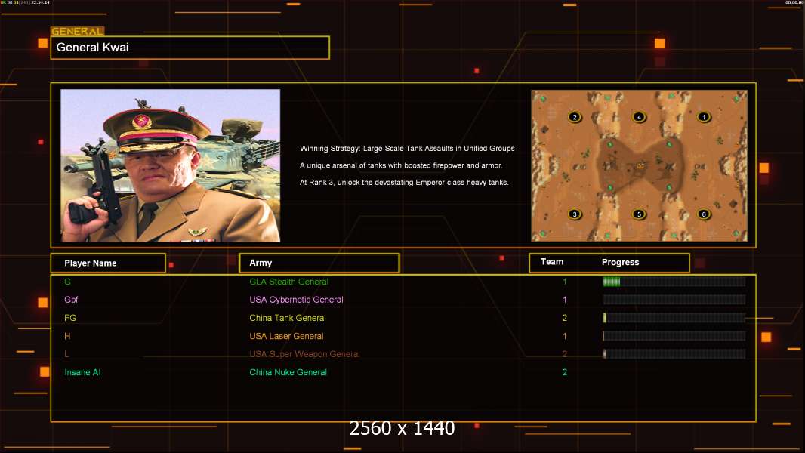This screenshot has width=805, height=453.
Task: Click China Tank General army text
Action: click(x=288, y=318)
